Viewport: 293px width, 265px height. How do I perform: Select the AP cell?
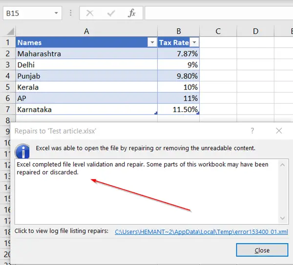pyautogui.click(x=86, y=98)
